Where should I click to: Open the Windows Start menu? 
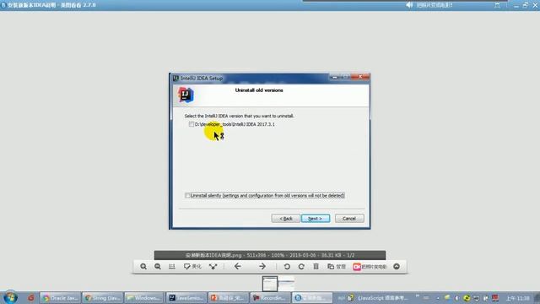coord(10,297)
